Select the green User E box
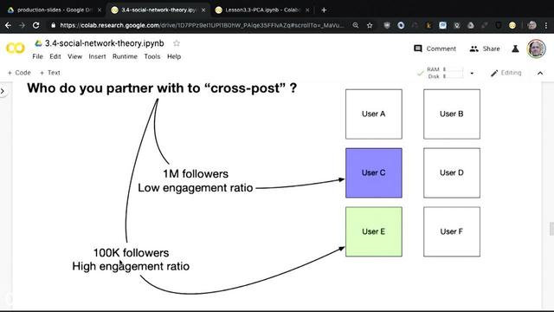 tap(374, 231)
